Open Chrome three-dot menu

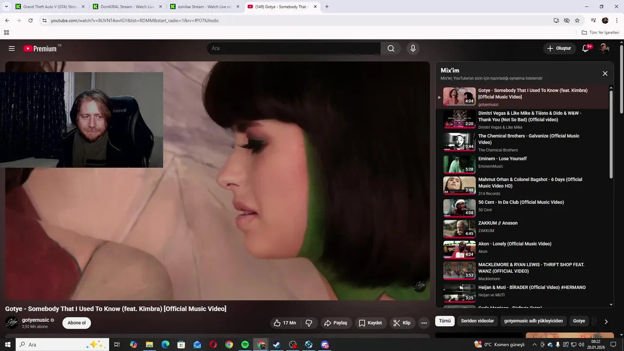click(616, 20)
